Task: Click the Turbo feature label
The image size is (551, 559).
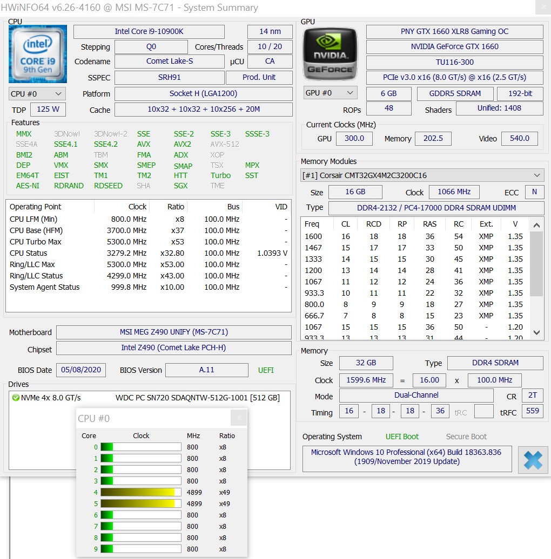Action: pos(220,175)
